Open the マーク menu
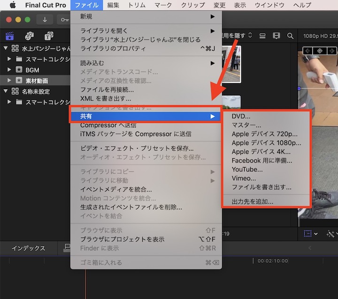This screenshot has height=299, width=338. (x=163, y=5)
